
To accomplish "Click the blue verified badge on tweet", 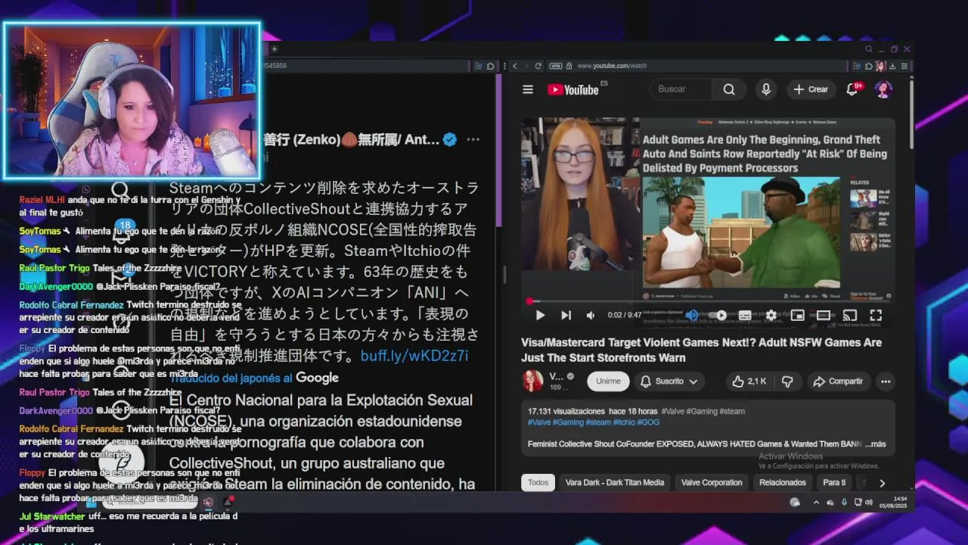I will 449,139.
